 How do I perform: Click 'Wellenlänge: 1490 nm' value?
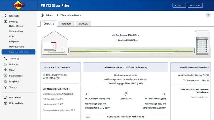click(96, 104)
